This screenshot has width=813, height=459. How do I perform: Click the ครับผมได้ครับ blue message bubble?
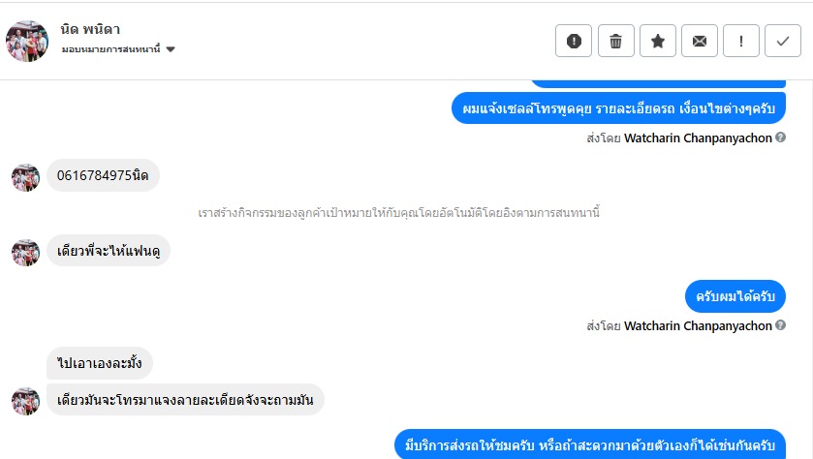click(x=735, y=296)
